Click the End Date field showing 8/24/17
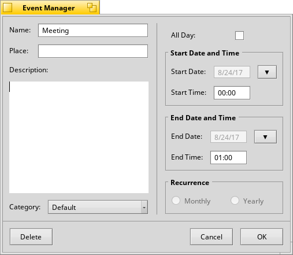 pos(228,137)
